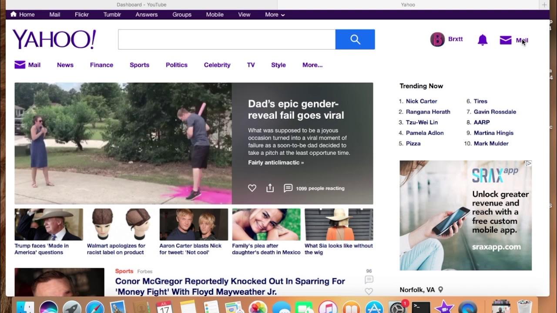Launch Siri from the dock

coord(48,308)
